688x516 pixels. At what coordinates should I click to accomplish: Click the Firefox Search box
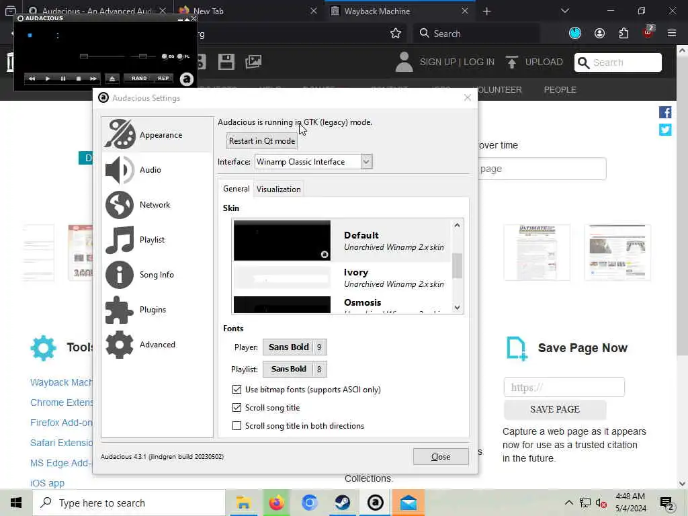pos(476,34)
